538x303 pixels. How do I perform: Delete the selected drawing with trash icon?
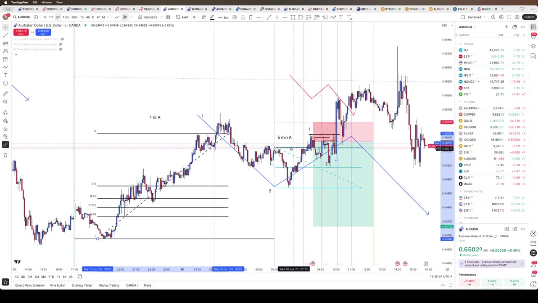point(251,17)
